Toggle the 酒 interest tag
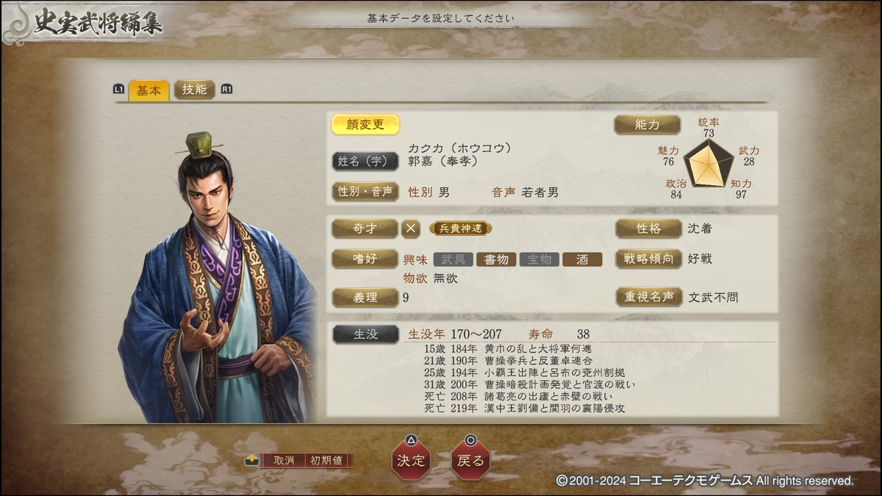 (x=582, y=259)
